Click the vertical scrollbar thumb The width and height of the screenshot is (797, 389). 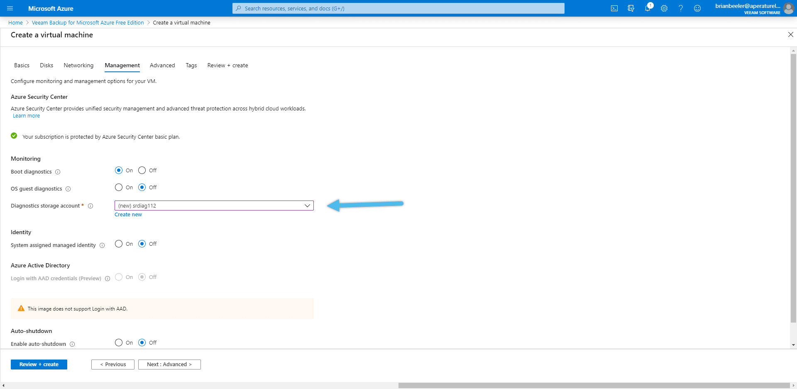(x=793, y=188)
